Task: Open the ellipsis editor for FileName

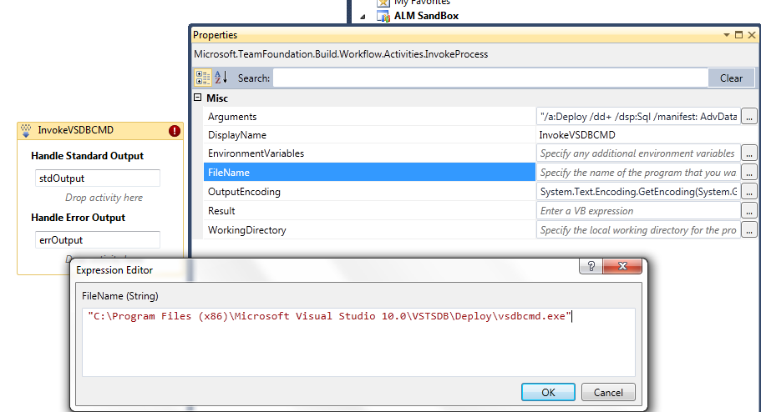Action: coord(749,172)
